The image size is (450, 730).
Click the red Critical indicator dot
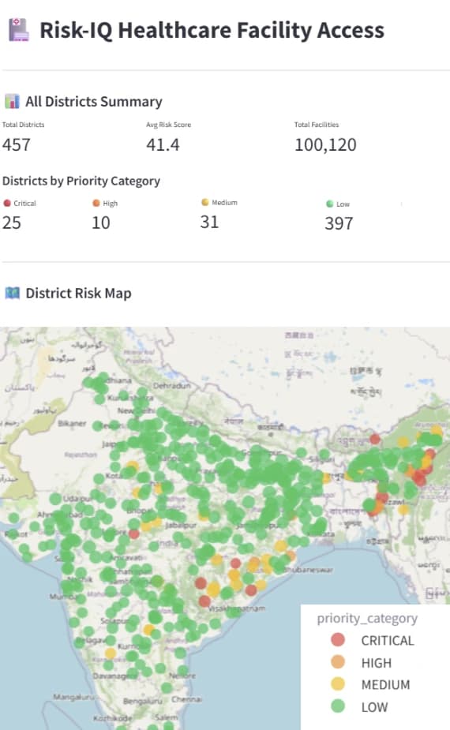tap(7, 203)
